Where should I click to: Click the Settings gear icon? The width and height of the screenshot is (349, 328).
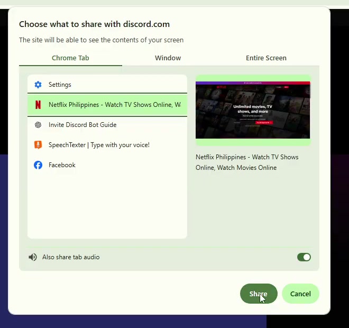click(38, 85)
